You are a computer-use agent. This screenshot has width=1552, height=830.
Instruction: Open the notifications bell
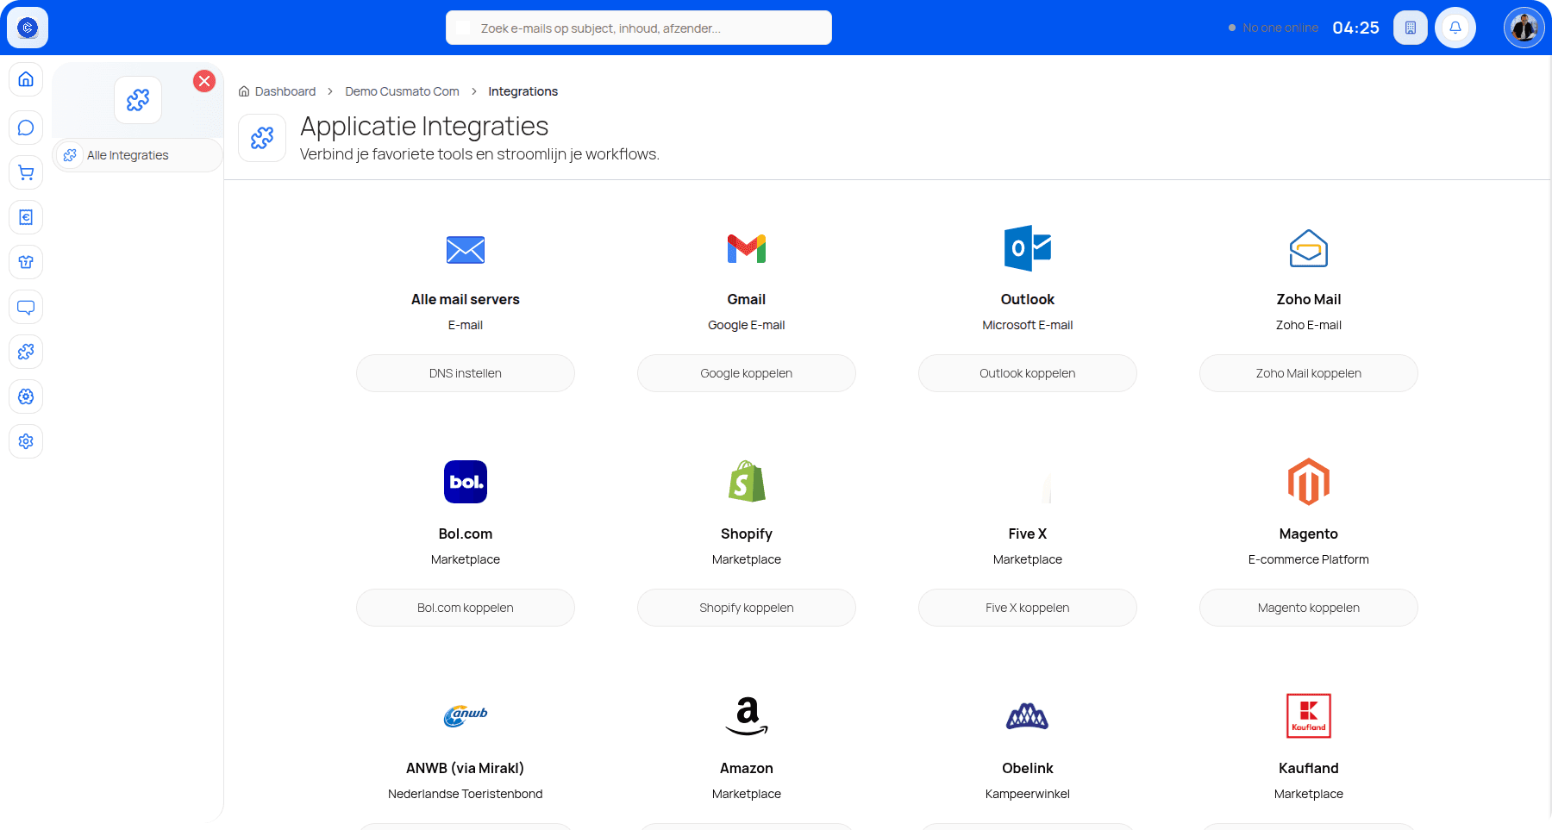pos(1455,27)
